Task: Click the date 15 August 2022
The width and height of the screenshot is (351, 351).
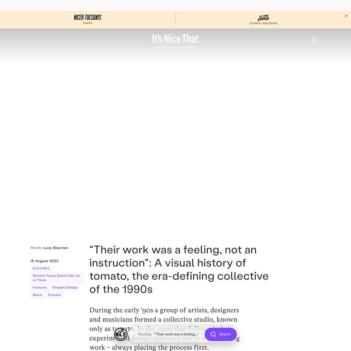Action: coord(44,261)
